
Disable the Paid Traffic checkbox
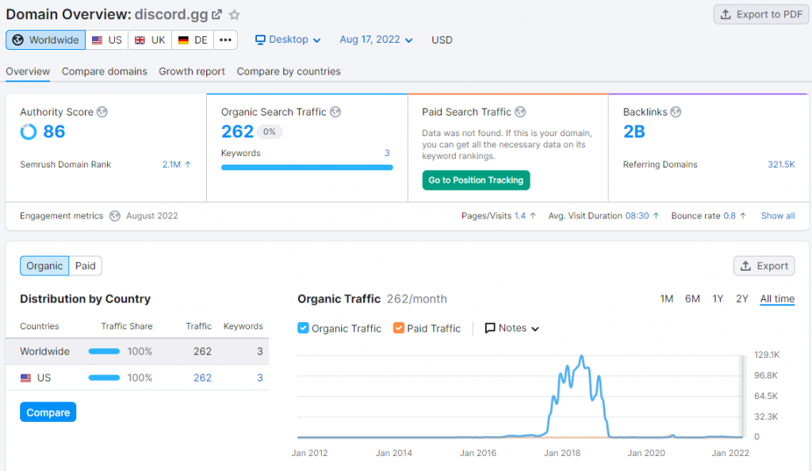click(400, 328)
